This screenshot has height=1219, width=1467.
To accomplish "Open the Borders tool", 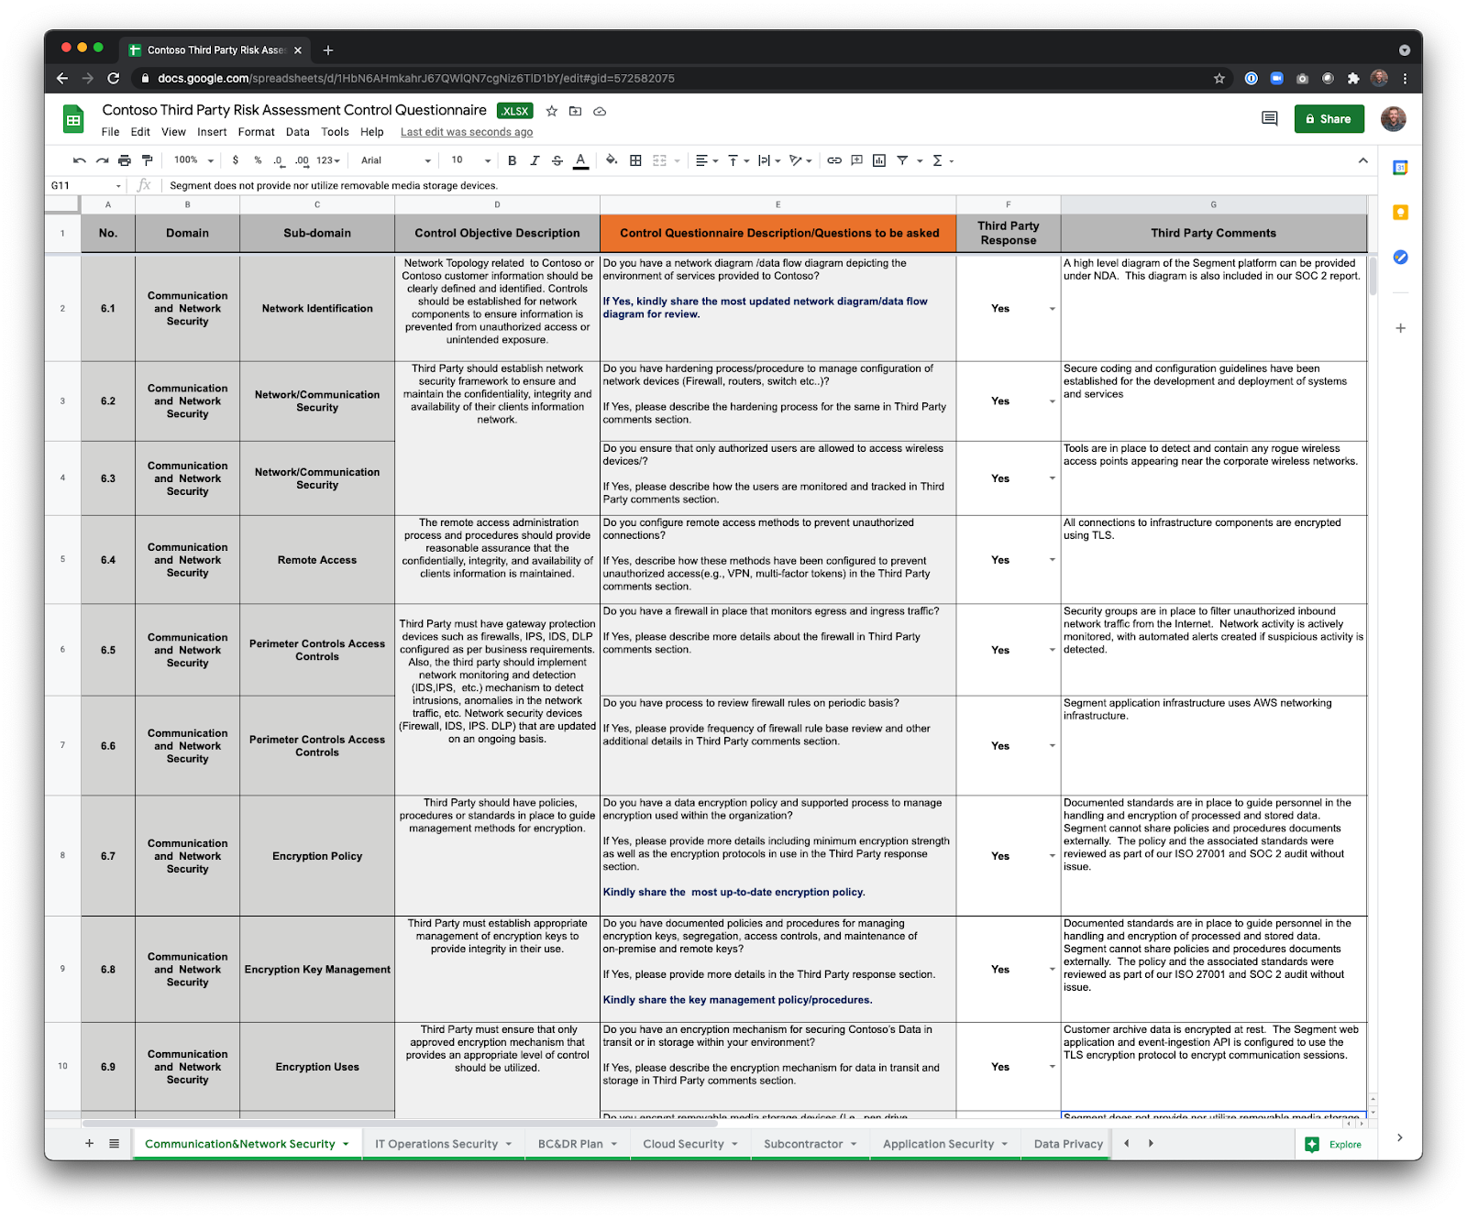I will click(635, 160).
